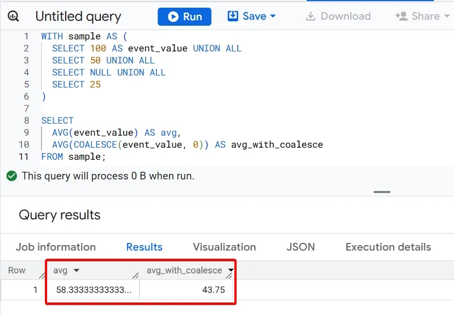Screen dimensions: 454x314
Task: Click the panel divider drag handle
Action: click(382, 192)
